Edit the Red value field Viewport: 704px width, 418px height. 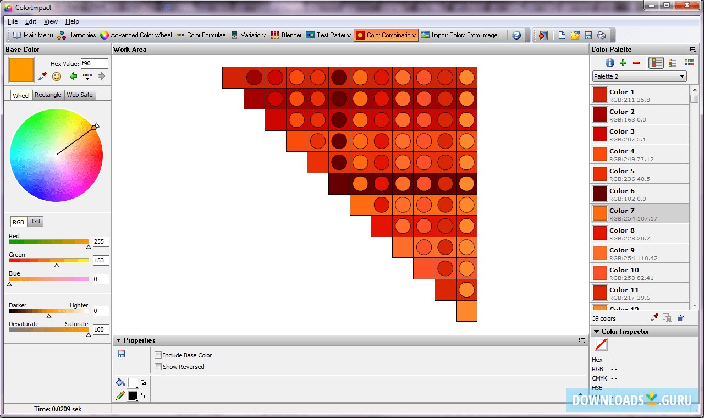pos(101,241)
